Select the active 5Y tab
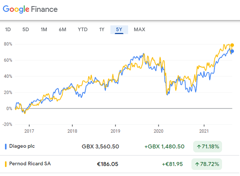The image size is (240, 176). pyautogui.click(x=119, y=29)
